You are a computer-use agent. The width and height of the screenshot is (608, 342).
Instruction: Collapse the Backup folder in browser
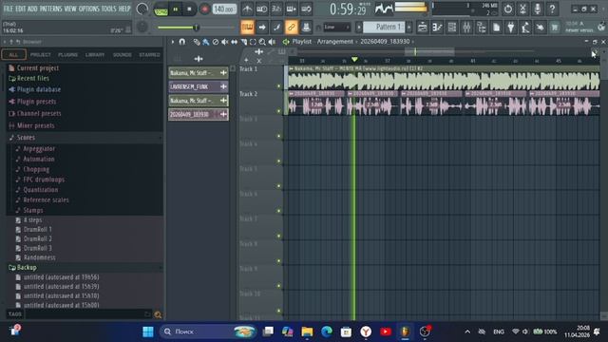(27, 268)
